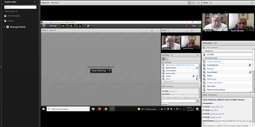Open the Meeting menu
The height and width of the screenshot is (127, 255).
[53, 26]
